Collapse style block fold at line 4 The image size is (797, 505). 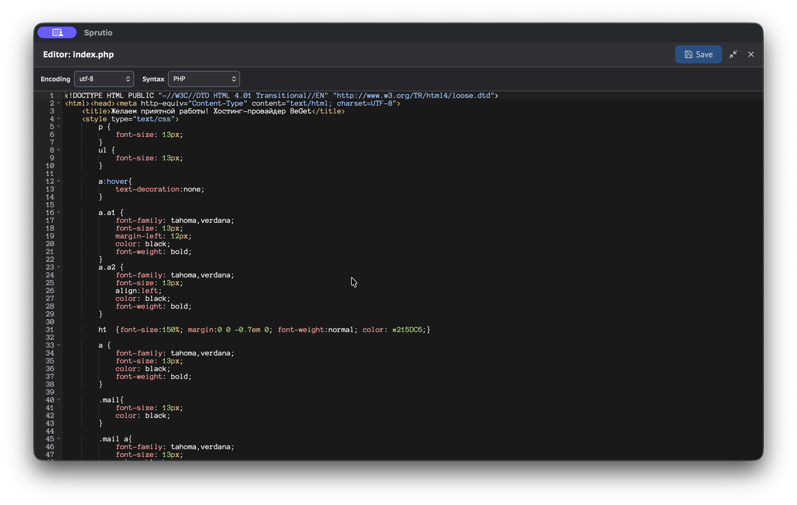[x=59, y=119]
